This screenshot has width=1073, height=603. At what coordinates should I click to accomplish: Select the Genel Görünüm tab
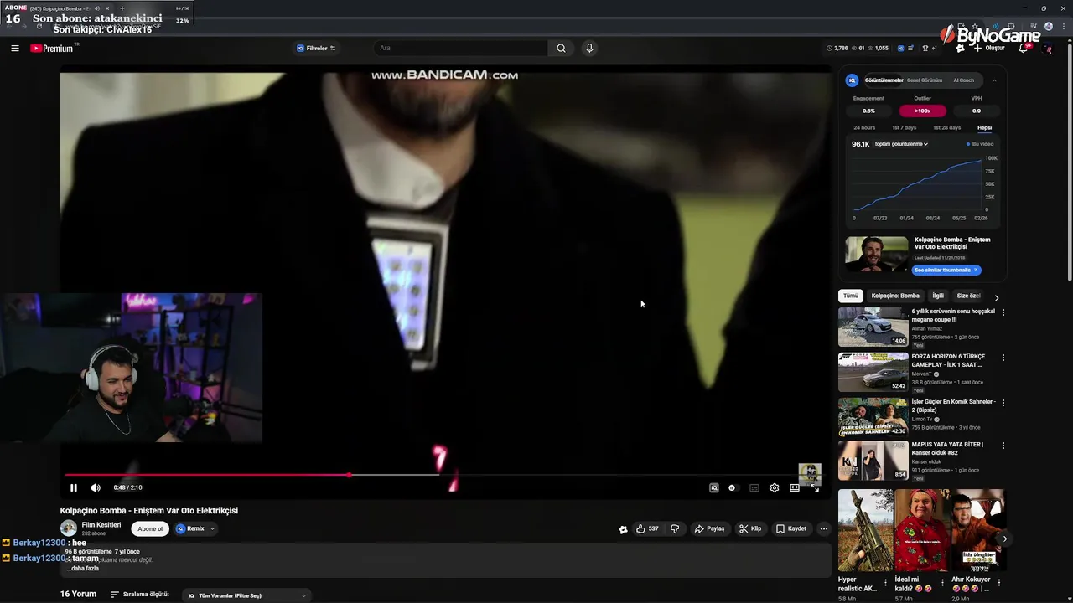tap(925, 80)
